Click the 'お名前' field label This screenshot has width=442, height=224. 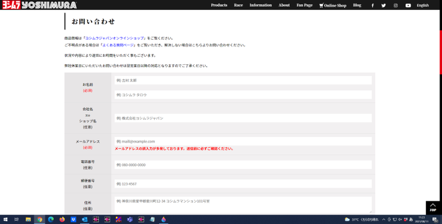88,84
